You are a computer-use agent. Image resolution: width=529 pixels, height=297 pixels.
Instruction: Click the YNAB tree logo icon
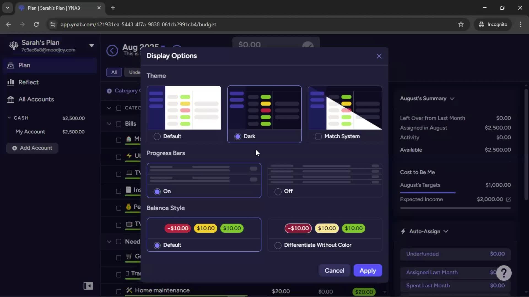tap(14, 45)
